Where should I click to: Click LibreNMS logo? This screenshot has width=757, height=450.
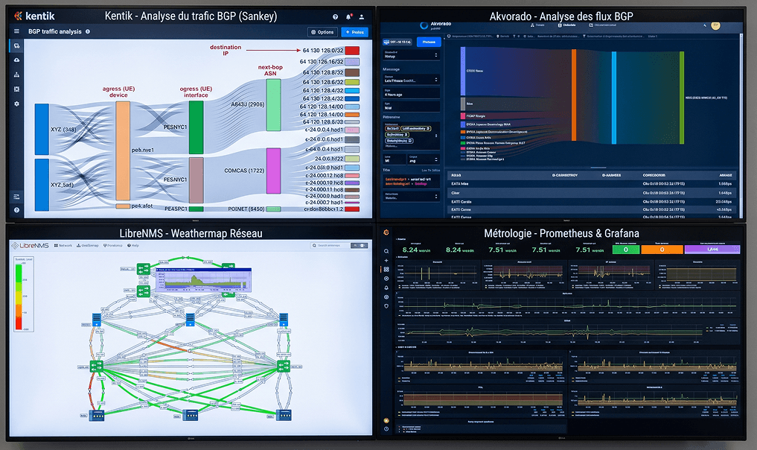click(31, 246)
